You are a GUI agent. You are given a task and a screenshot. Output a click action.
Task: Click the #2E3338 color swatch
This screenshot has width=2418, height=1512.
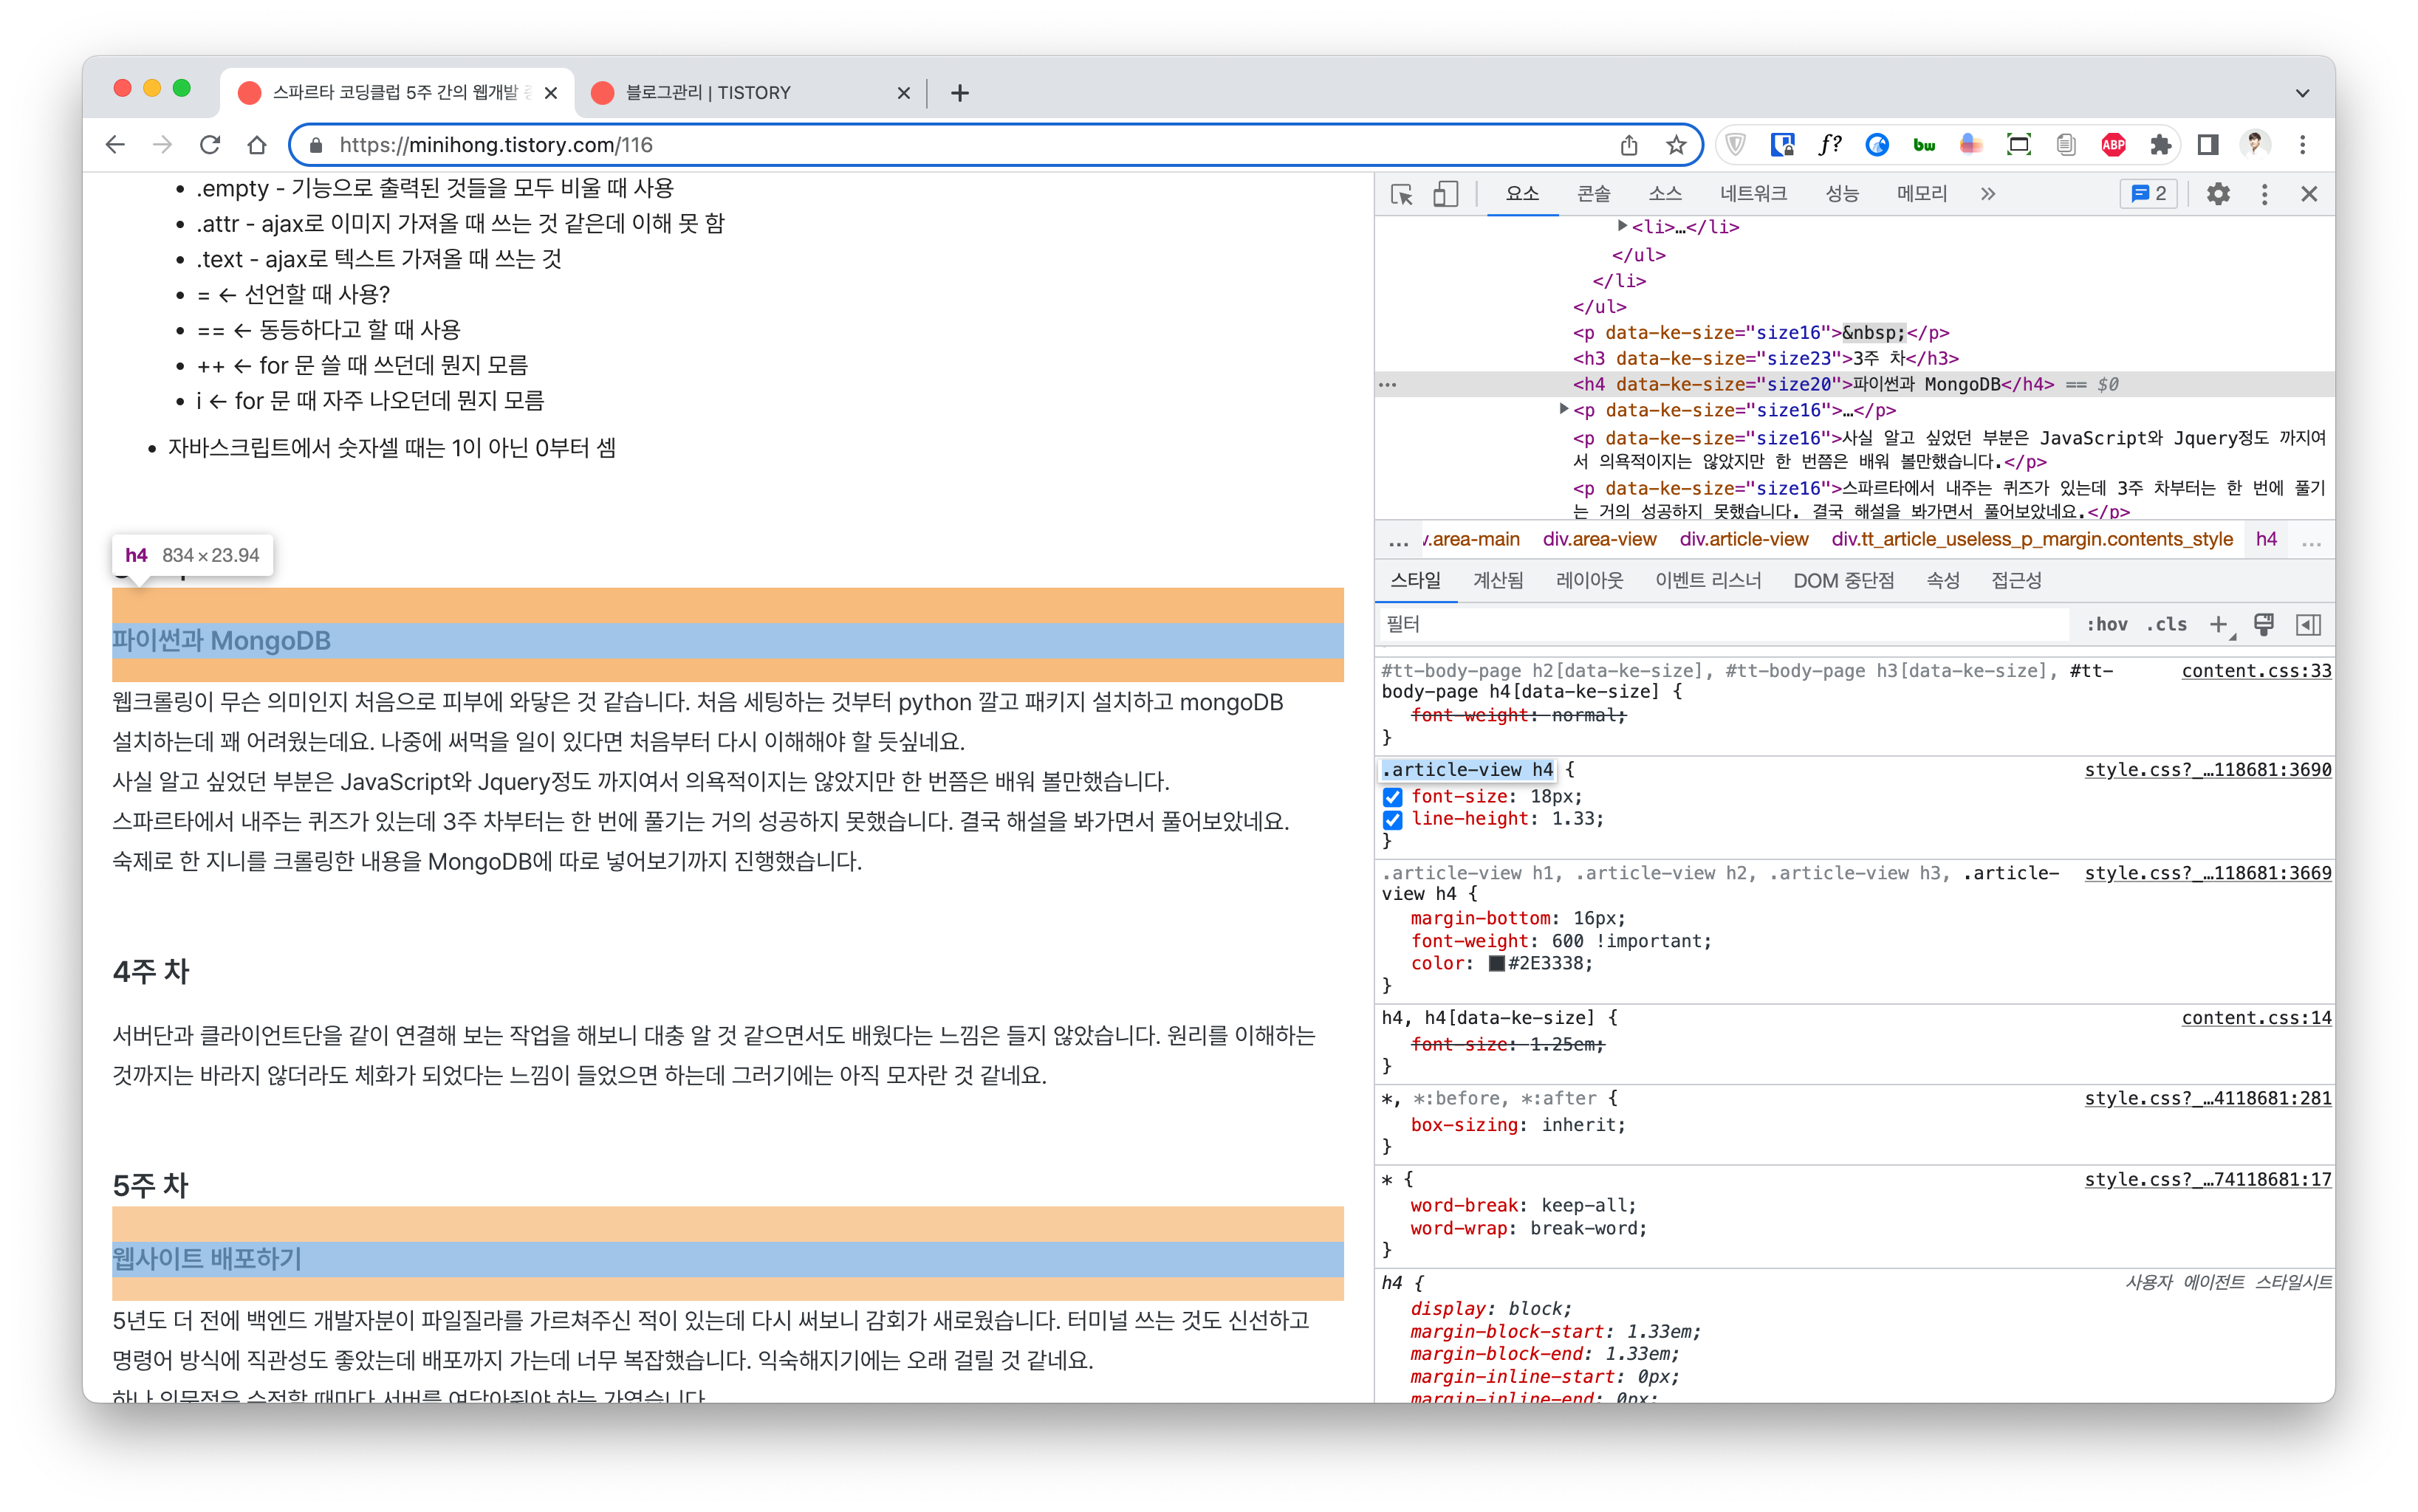pyautogui.click(x=1496, y=964)
